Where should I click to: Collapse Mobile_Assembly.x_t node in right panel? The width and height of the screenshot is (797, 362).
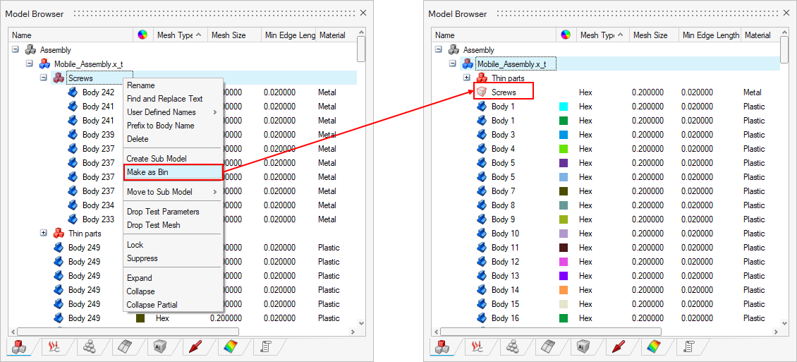(x=452, y=64)
